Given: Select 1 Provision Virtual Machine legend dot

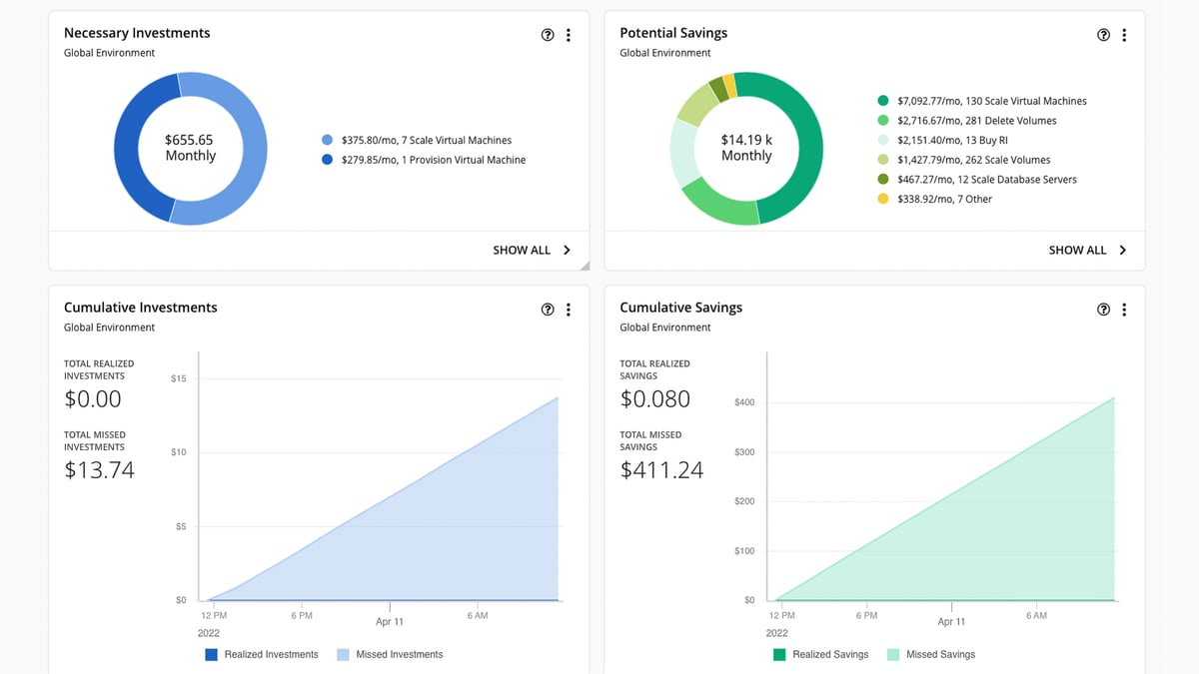Looking at the screenshot, I should tap(328, 160).
